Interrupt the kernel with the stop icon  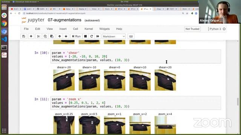coord(85,36)
